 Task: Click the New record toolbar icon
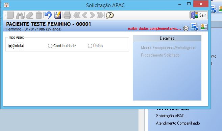tap(10, 15)
